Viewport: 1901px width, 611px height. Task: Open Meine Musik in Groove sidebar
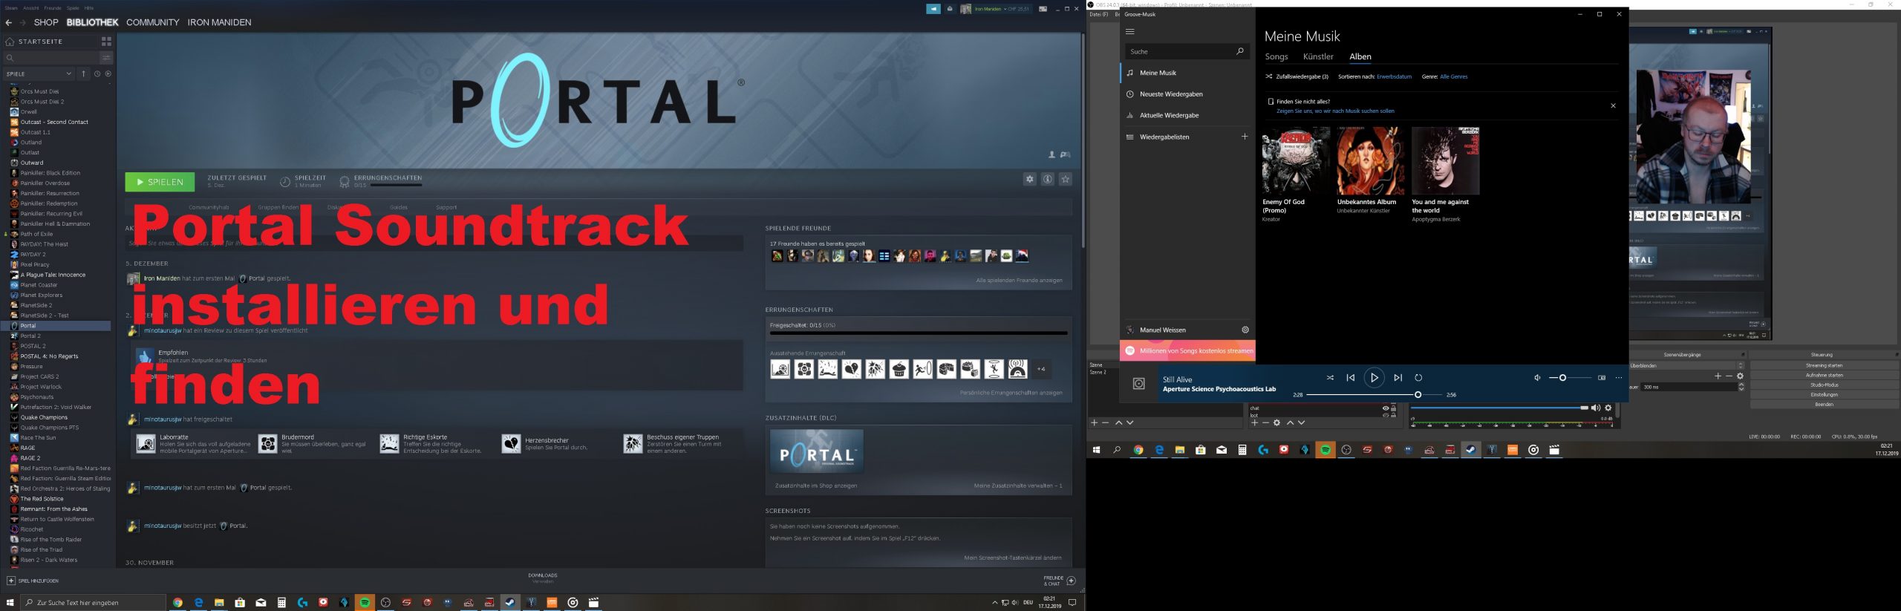click(1187, 73)
